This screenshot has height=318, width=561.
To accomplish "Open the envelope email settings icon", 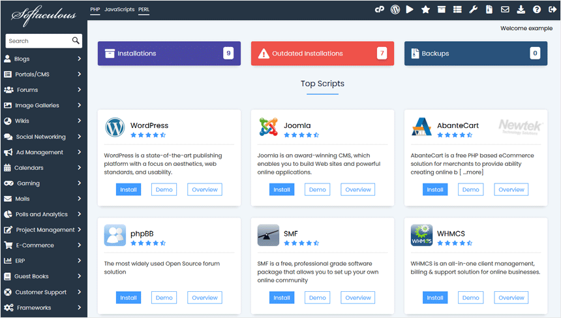I will pyautogui.click(x=505, y=9).
